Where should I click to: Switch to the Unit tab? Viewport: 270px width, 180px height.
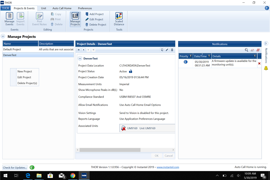click(x=43, y=8)
